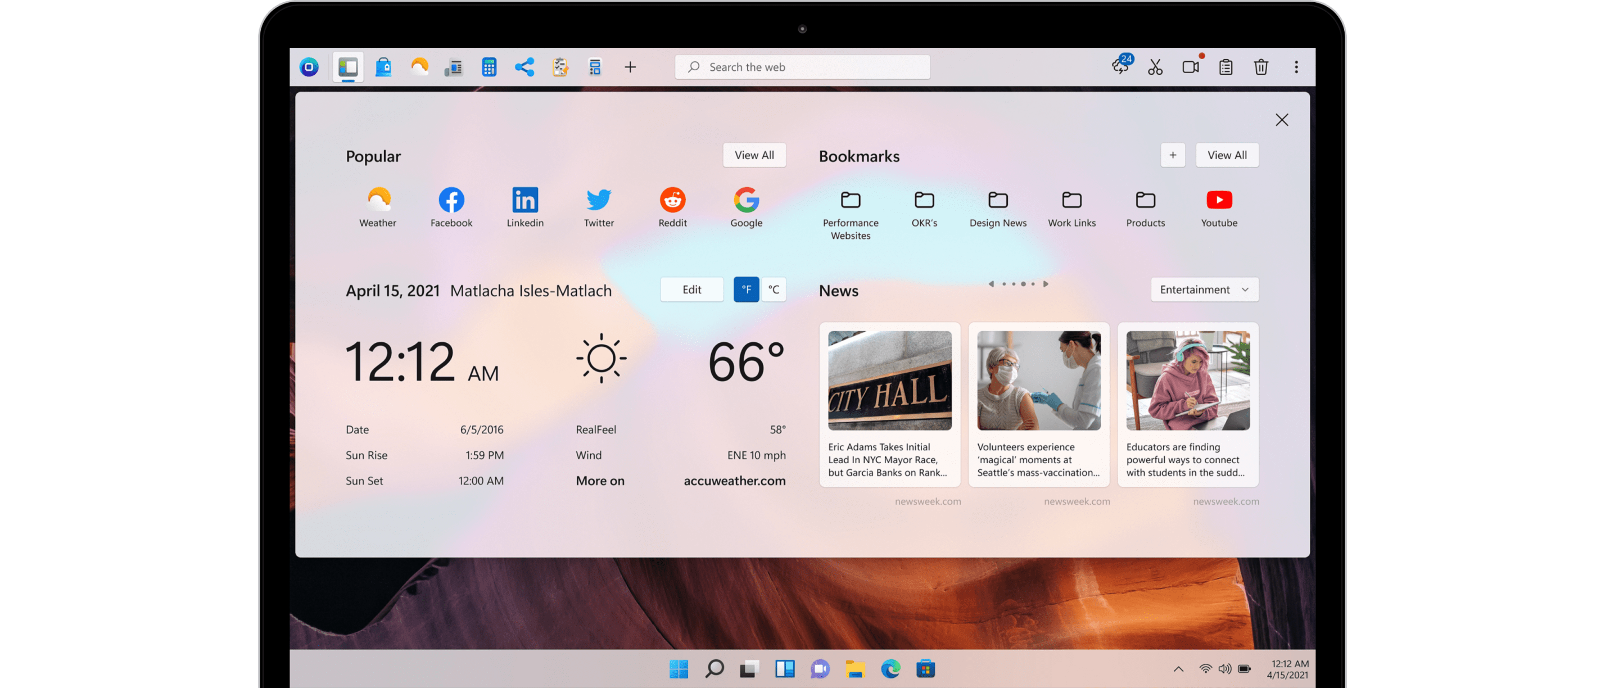
Task: Launch the calculator widget from the toolbar
Action: 489,66
